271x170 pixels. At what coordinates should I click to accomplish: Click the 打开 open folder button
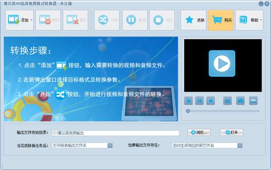point(232,132)
